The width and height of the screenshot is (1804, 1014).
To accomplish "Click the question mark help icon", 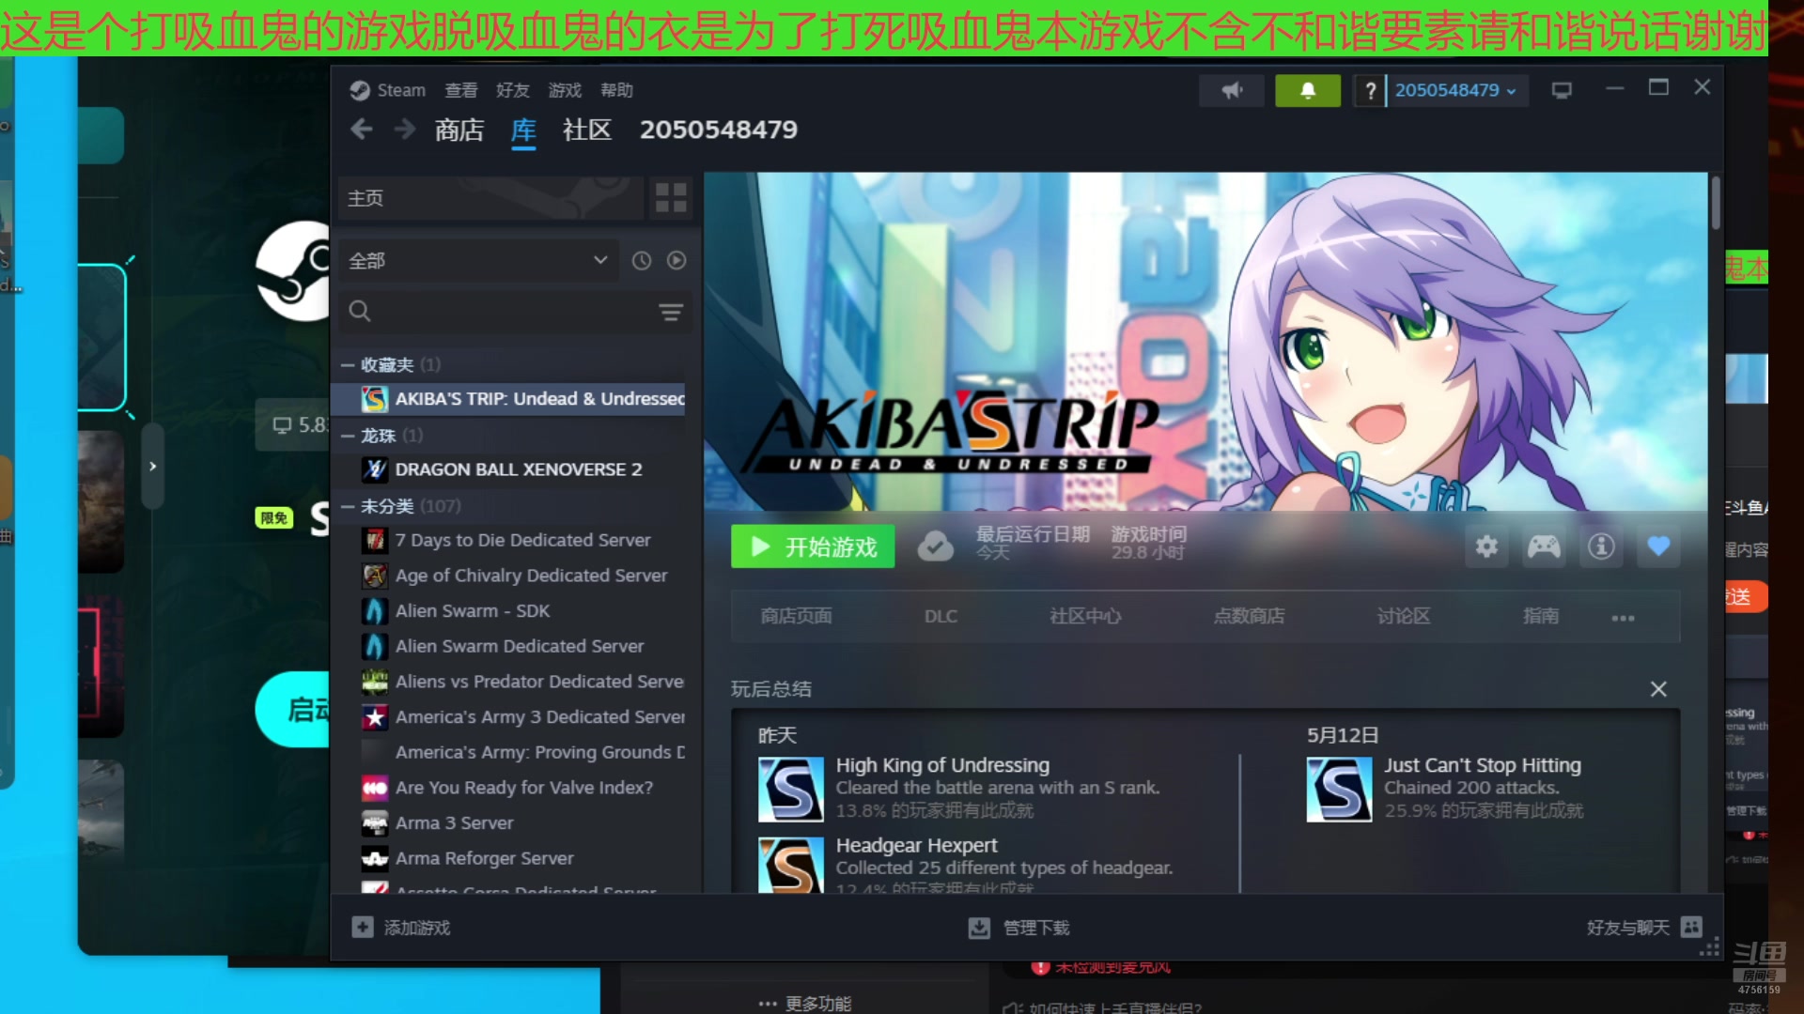I will (1370, 90).
